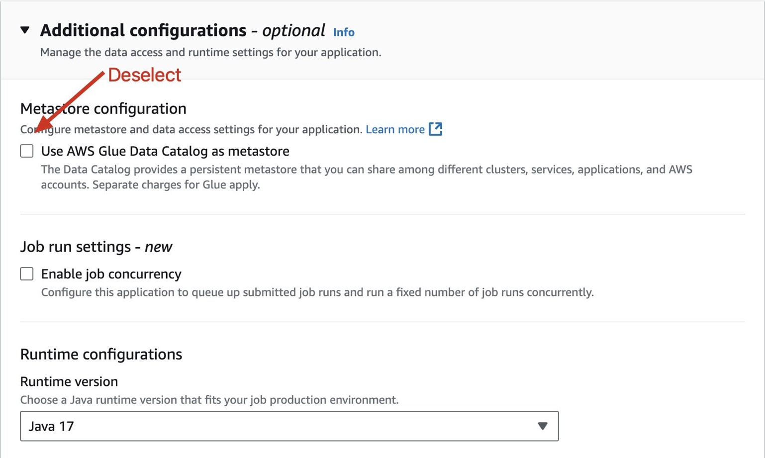This screenshot has height=458, width=765.
Task: Click the job concurrency queue description text
Action: pos(317,292)
